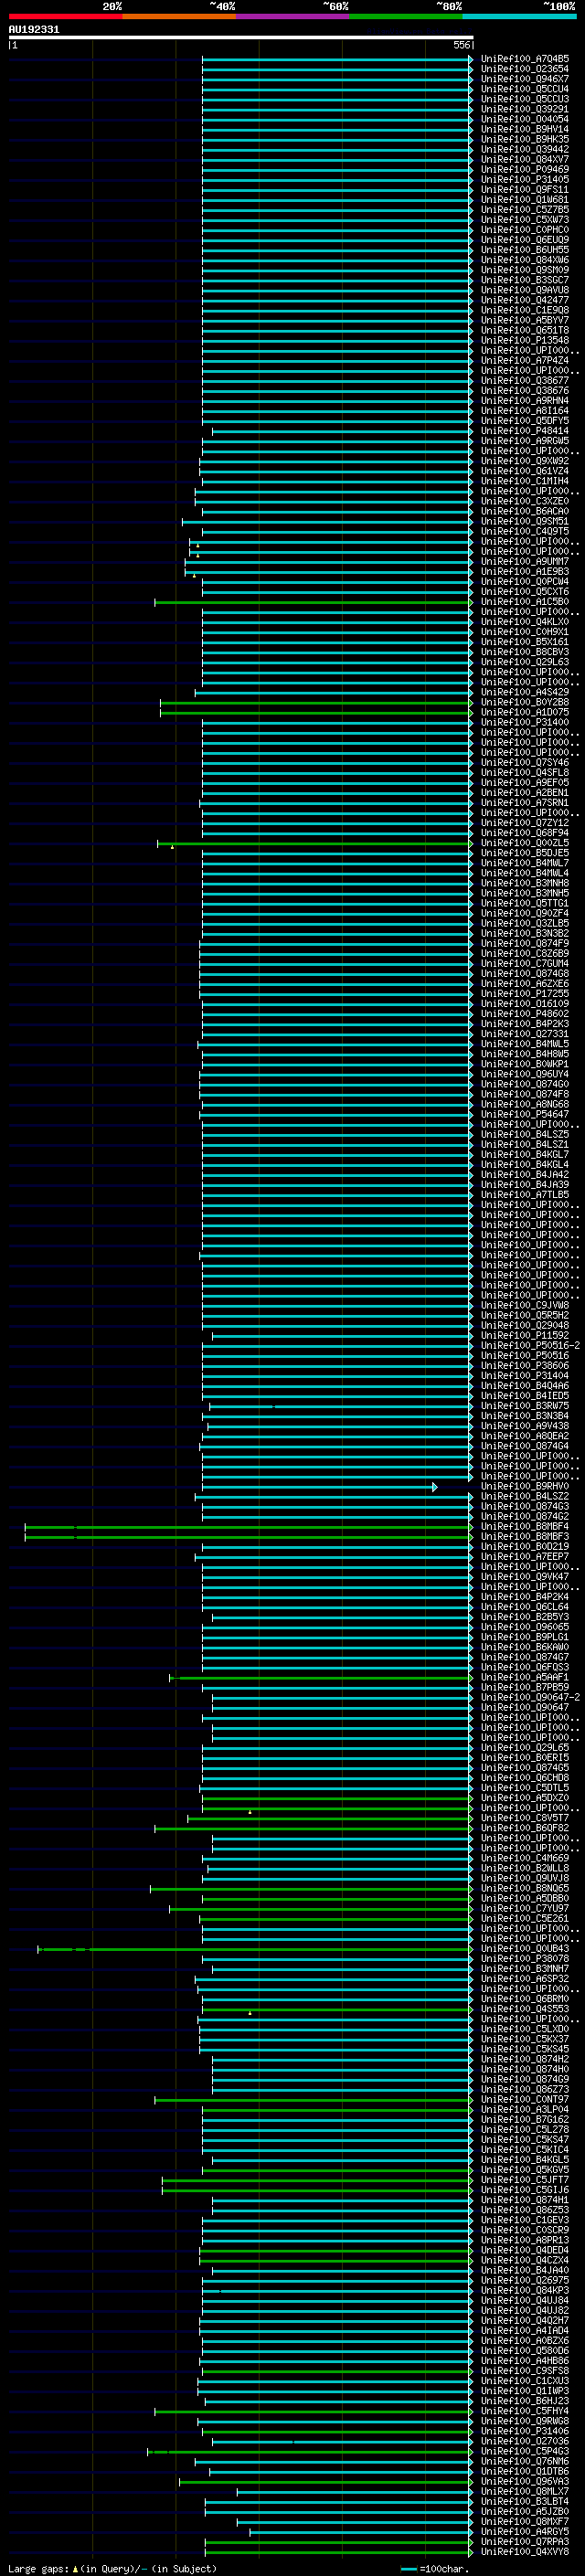The height and width of the screenshot is (2576, 585).
Task: Click the white AU192331 query bar
Action: pyautogui.click(x=241, y=37)
